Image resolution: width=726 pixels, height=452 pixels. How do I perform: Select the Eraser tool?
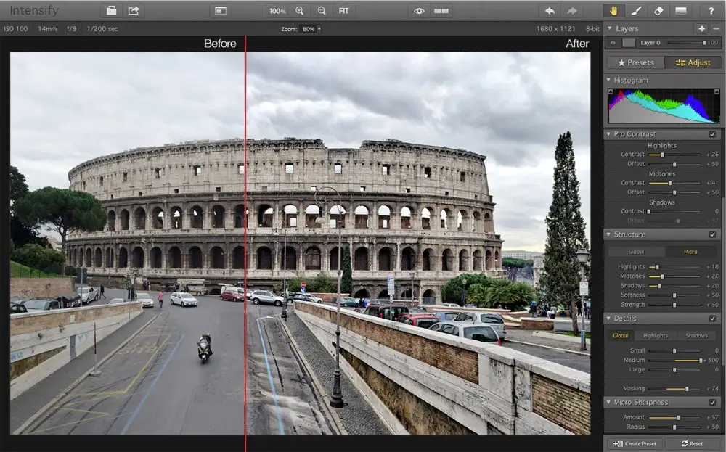tap(658, 11)
